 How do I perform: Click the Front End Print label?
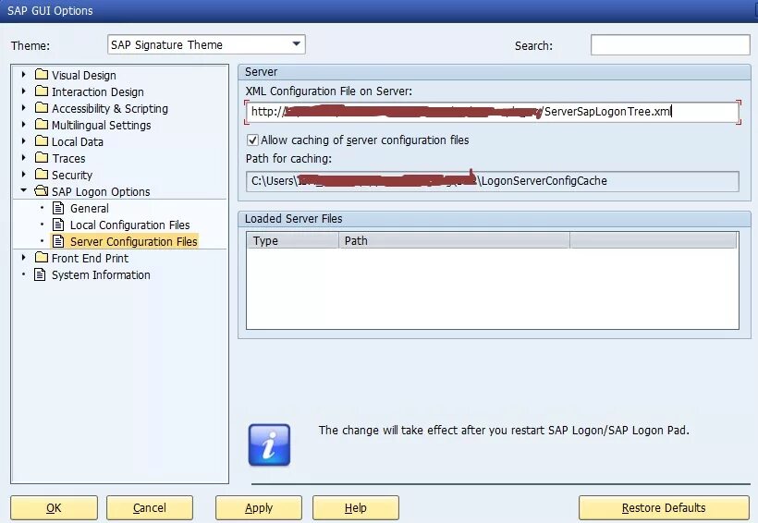pos(90,259)
